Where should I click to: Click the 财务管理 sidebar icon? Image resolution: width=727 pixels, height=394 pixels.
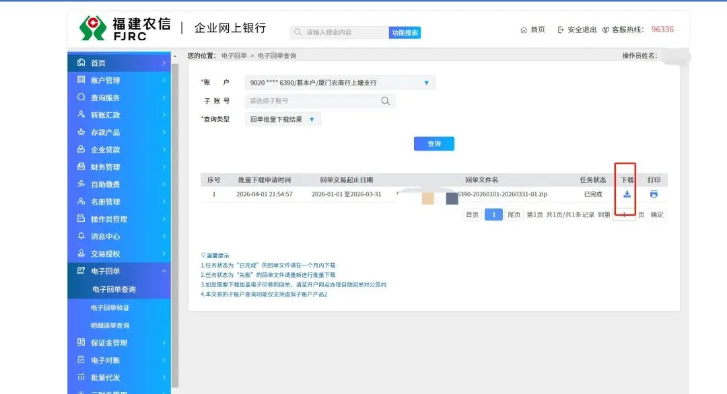click(x=81, y=166)
